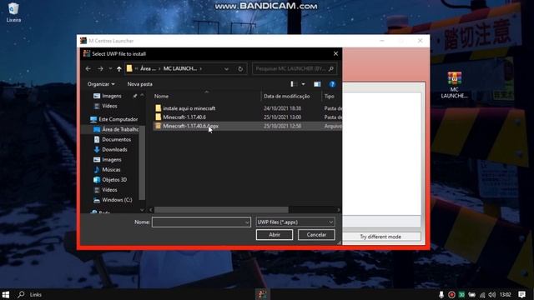The height and width of the screenshot is (300, 534).
Task: Click the horizontal scrollbar of file list
Action: 221,210
